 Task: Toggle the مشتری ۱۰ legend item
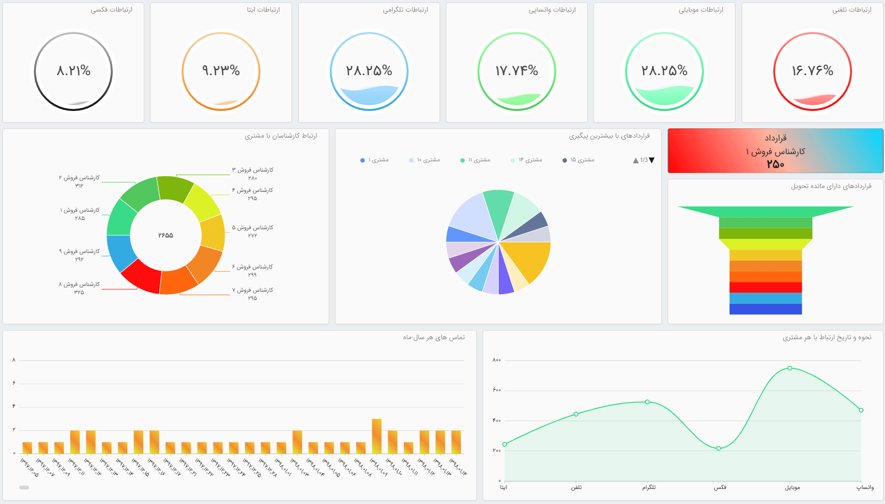[x=425, y=160]
